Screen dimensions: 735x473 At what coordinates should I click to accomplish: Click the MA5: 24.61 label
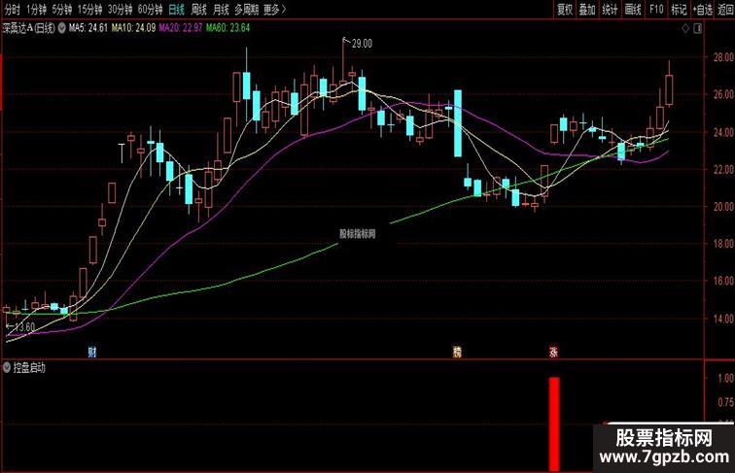[x=88, y=28]
